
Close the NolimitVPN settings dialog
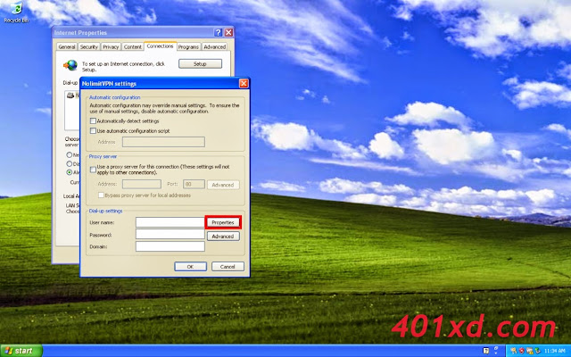(244, 83)
